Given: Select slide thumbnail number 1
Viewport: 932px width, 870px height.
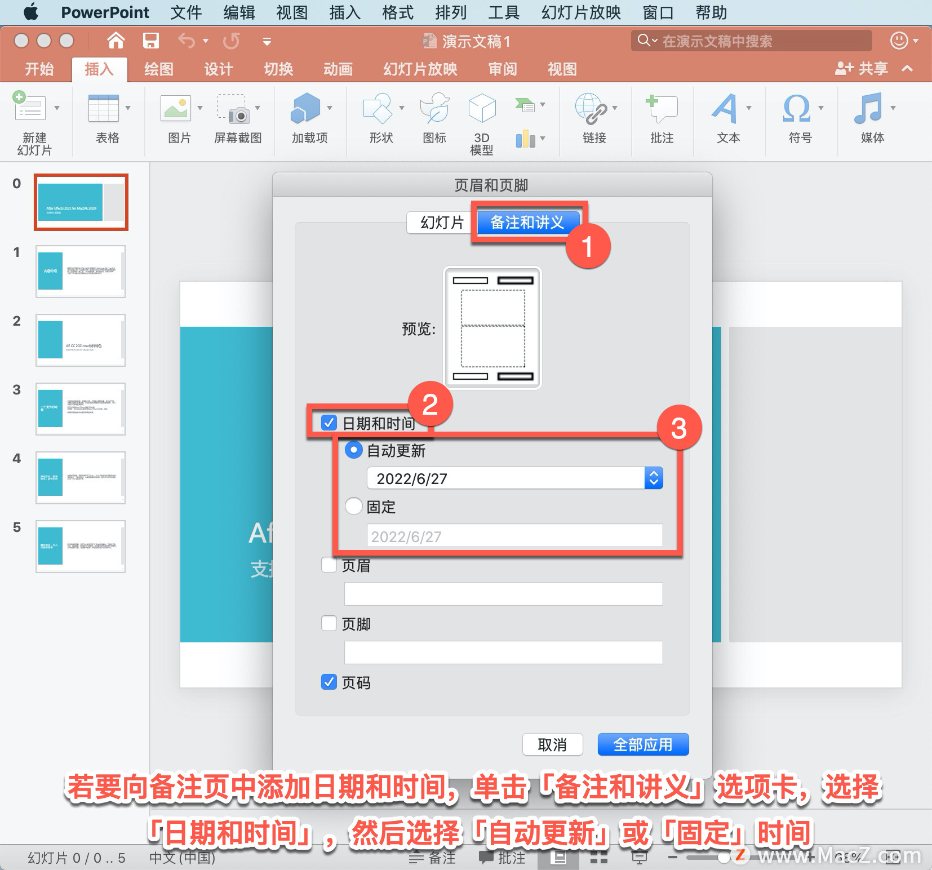Looking at the screenshot, I should coord(81,272).
